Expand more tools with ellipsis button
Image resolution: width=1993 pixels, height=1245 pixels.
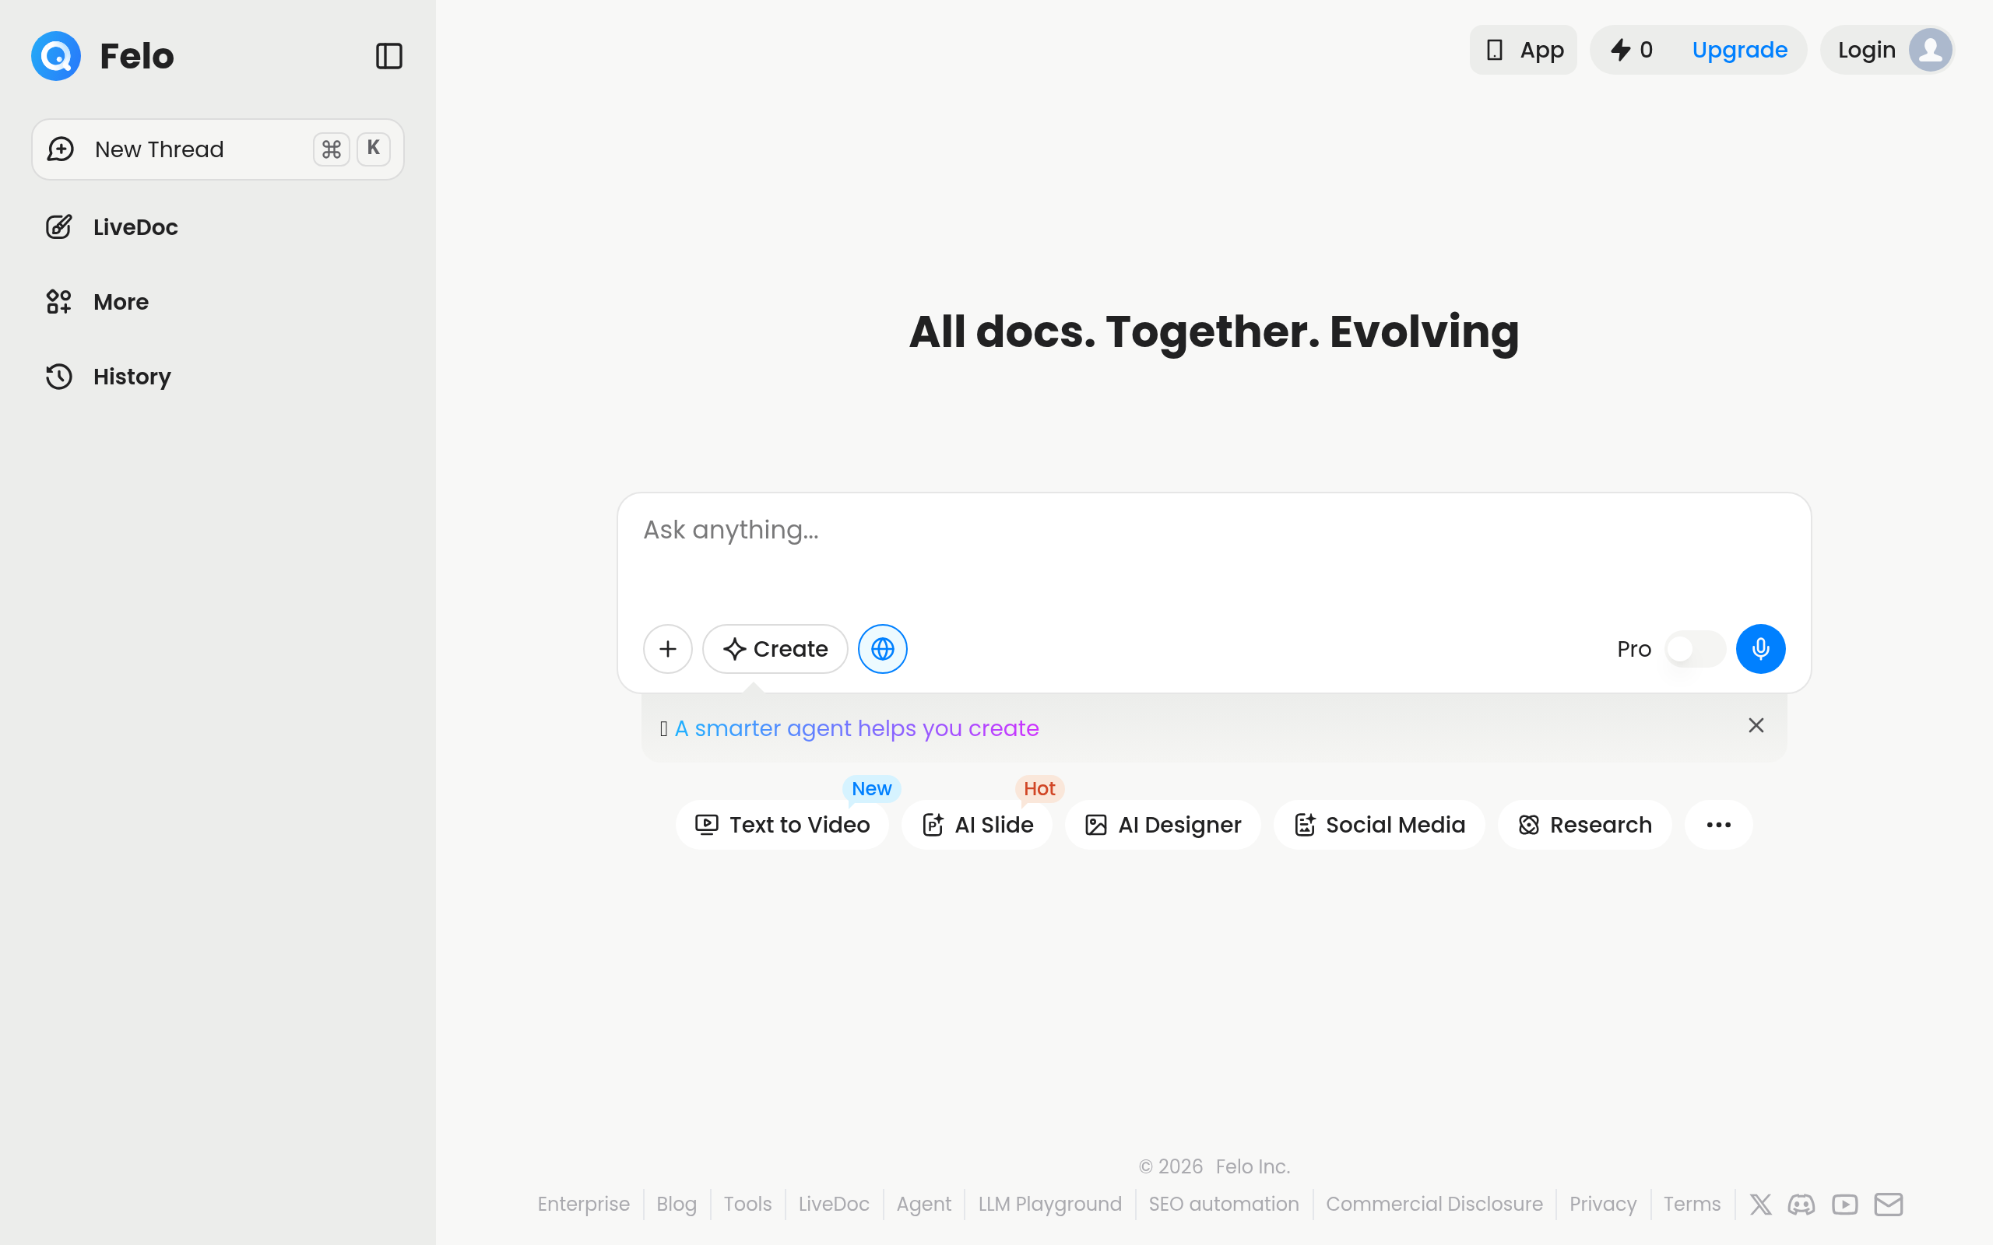coord(1718,824)
